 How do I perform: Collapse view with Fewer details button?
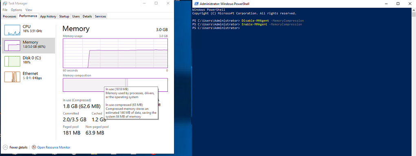15,147
